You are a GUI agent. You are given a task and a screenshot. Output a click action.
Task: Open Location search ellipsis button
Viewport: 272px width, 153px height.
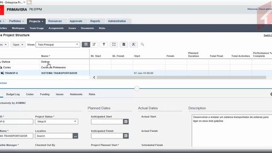point(75,136)
